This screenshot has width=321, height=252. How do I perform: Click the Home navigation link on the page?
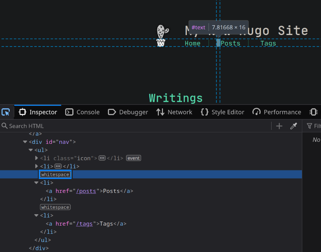click(x=192, y=43)
